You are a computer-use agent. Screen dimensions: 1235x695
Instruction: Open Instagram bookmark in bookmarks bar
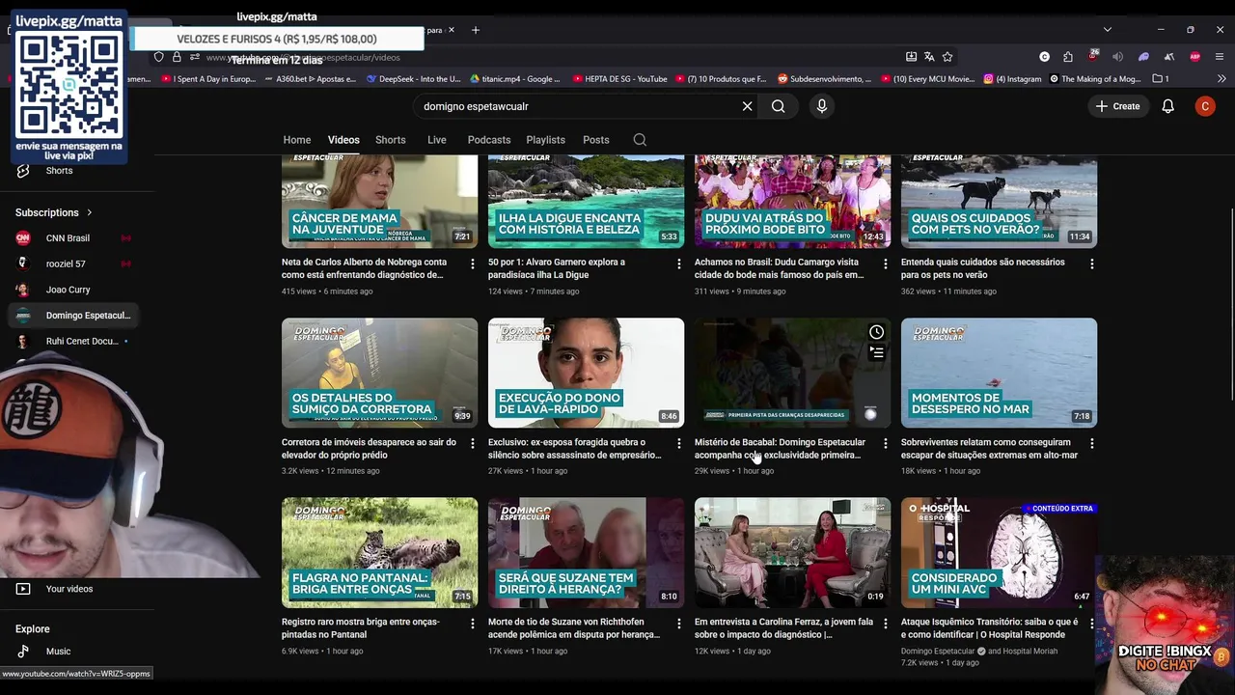[1013, 79]
